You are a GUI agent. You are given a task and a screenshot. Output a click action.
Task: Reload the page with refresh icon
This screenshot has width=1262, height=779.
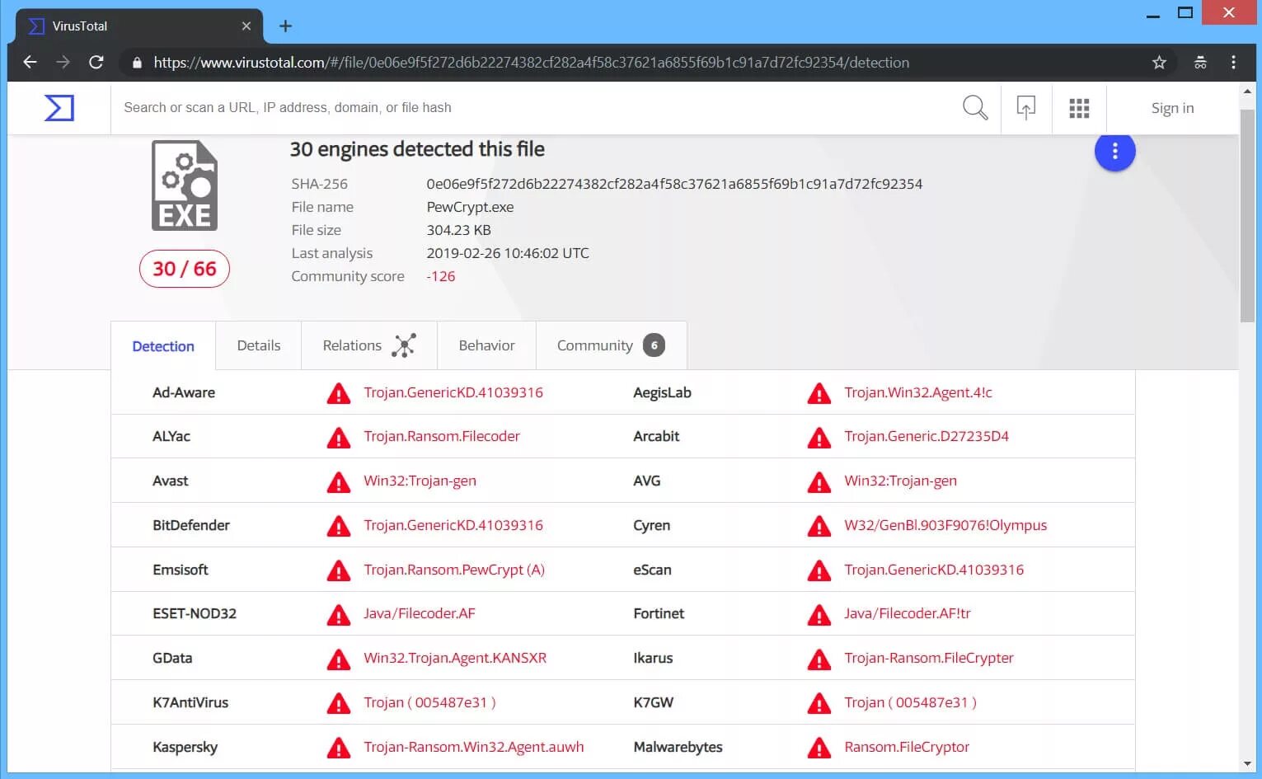click(x=96, y=62)
